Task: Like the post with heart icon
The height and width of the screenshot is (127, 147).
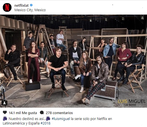Action: pos(5,112)
